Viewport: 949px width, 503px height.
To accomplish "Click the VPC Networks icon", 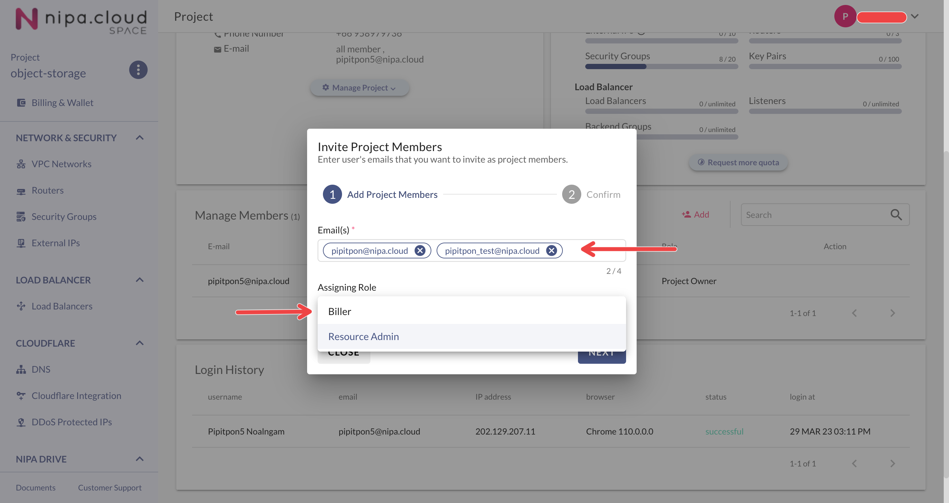I will 21,164.
